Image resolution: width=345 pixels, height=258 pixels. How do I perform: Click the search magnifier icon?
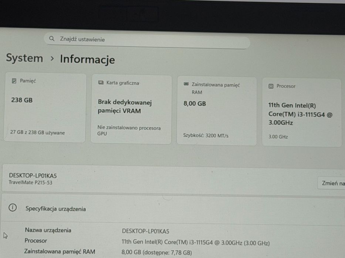pyautogui.click(x=52, y=39)
